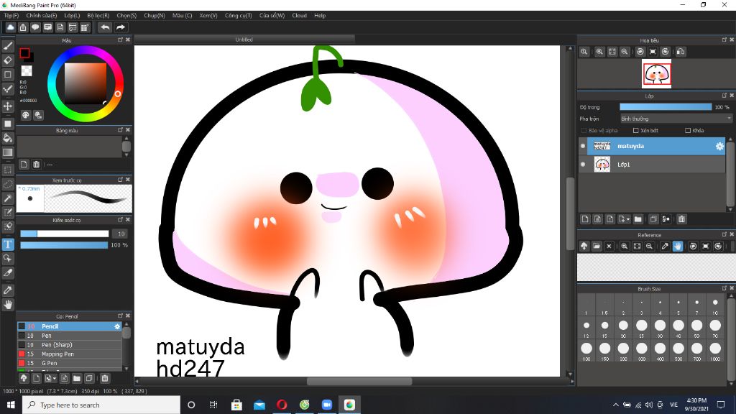Select the Pen brush in brush list
The height and width of the screenshot is (414, 736).
[70, 336]
